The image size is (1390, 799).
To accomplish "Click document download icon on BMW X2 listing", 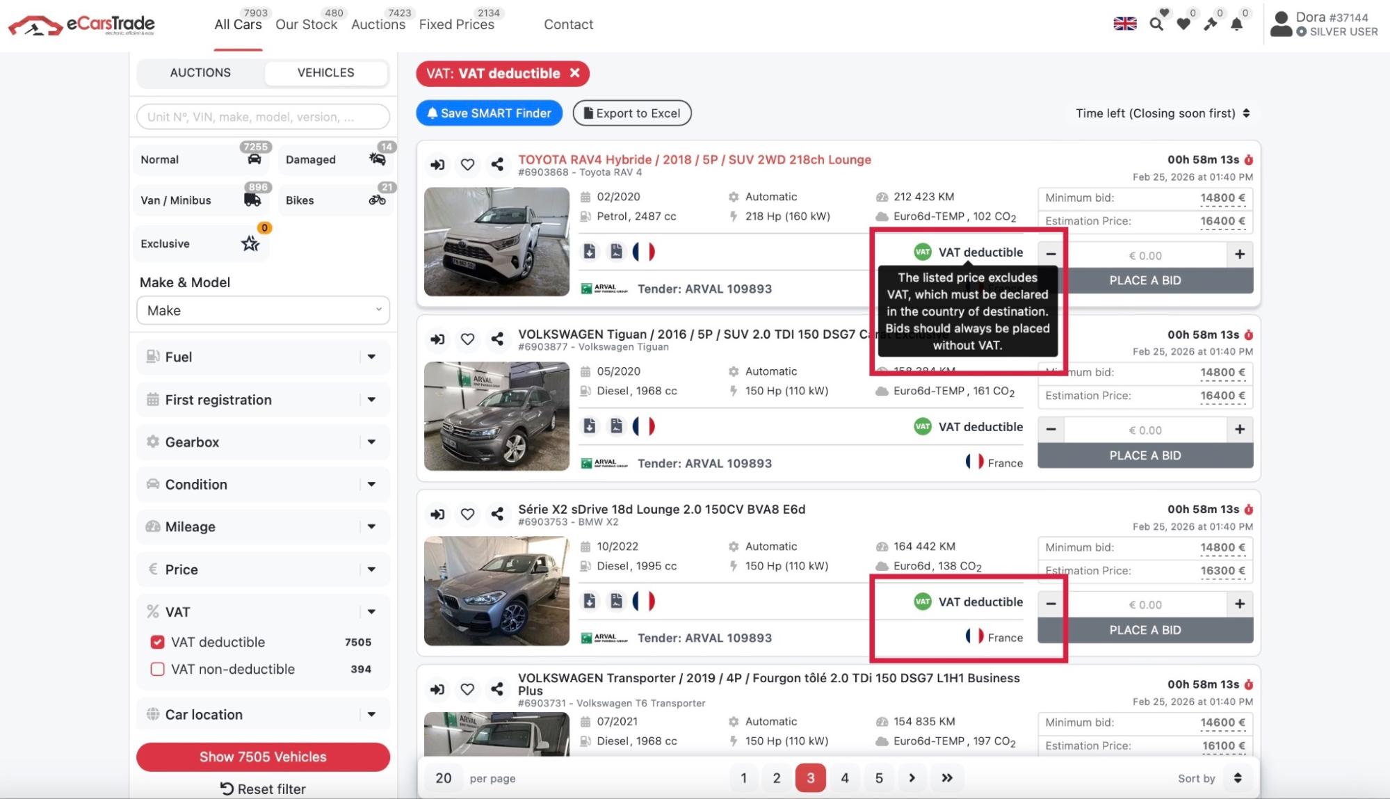I will coord(590,601).
